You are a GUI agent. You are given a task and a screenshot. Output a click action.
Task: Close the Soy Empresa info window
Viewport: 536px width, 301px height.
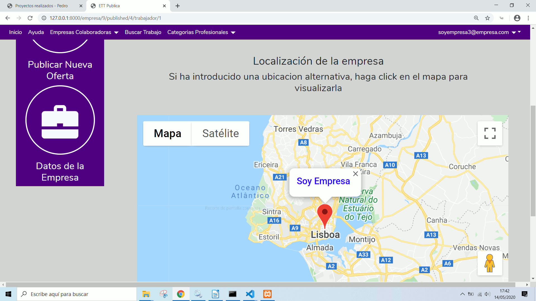(x=355, y=174)
